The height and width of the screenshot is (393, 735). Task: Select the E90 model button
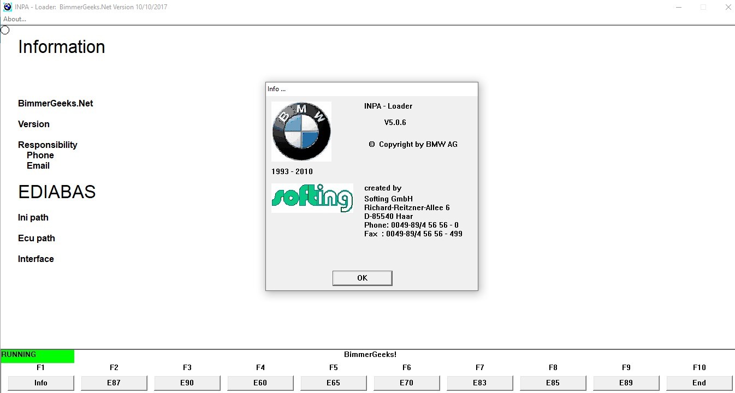point(187,383)
